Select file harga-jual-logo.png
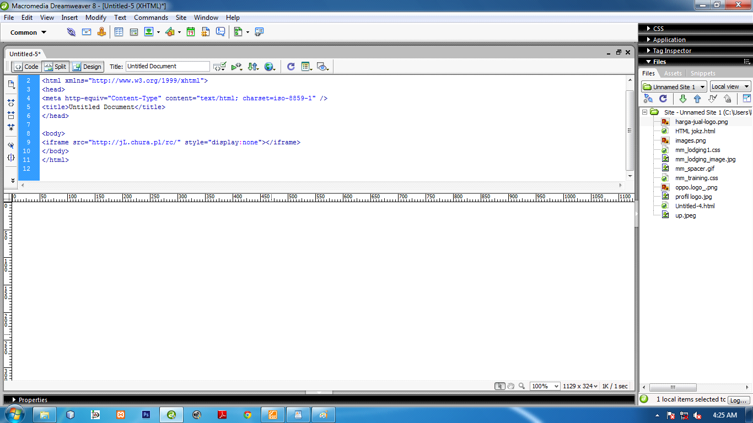This screenshot has height=423, width=753. point(701,122)
